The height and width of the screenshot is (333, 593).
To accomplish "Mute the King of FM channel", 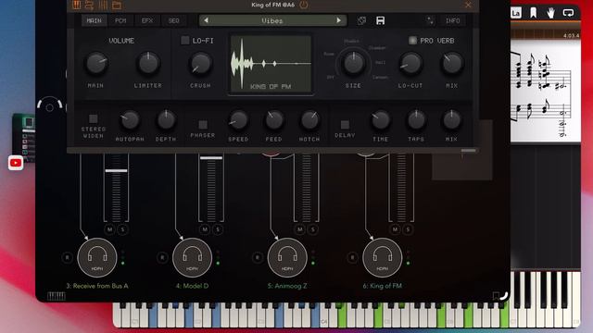I will pos(395,229).
